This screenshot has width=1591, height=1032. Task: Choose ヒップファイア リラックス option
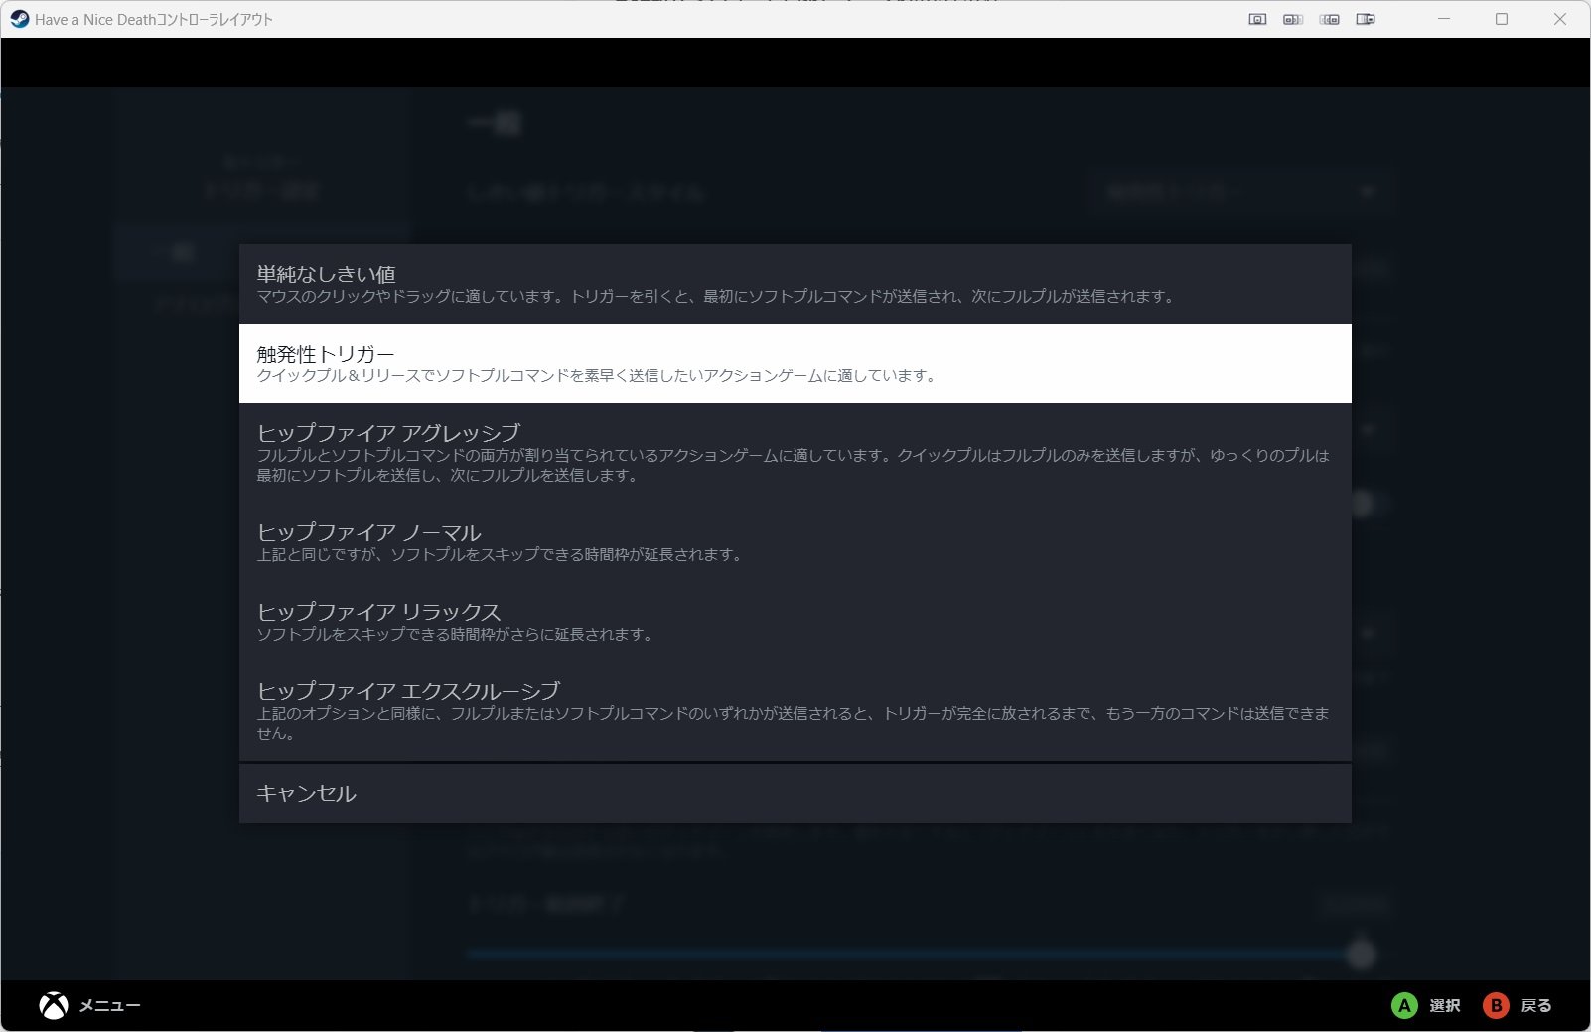point(795,622)
